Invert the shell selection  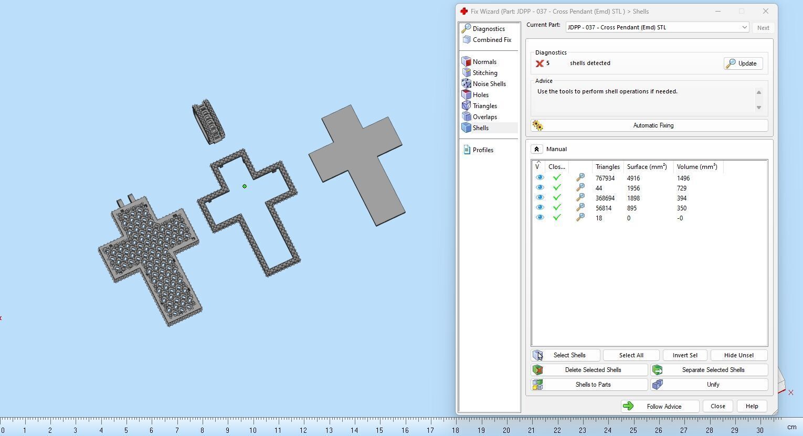[685, 355]
